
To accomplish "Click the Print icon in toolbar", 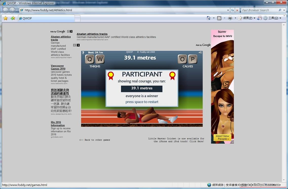I will 230,18.
